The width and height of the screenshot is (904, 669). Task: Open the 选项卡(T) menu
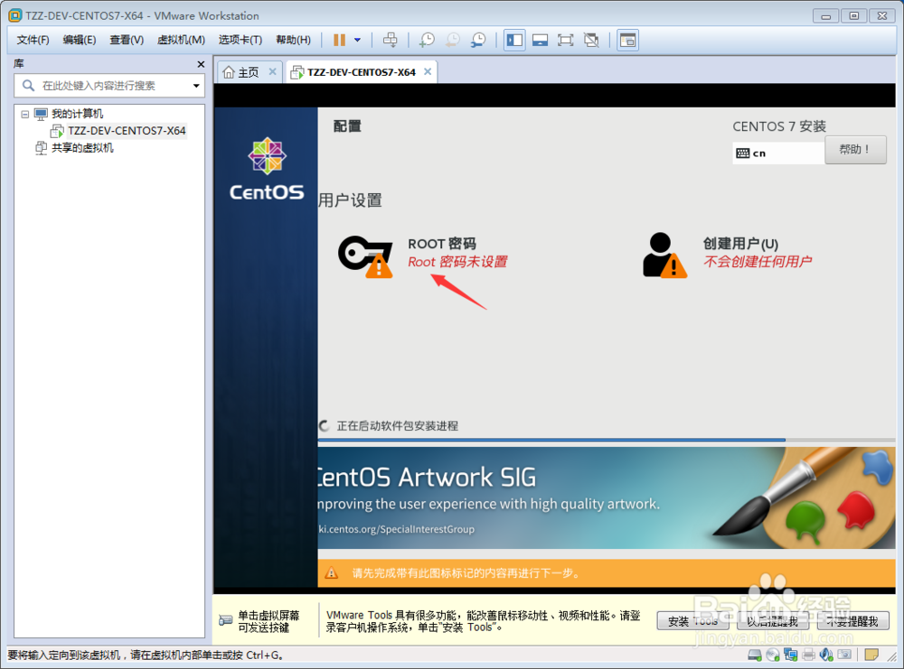(240, 40)
